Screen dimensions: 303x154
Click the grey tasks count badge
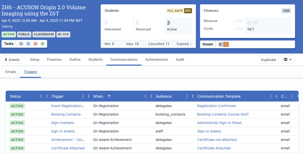pos(21,44)
